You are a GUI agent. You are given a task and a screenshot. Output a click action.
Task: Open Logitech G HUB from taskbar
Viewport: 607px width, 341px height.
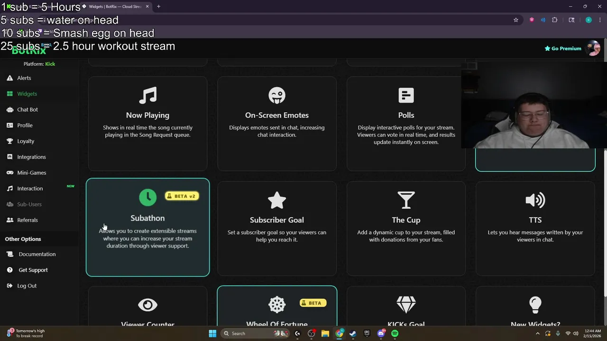(297, 333)
